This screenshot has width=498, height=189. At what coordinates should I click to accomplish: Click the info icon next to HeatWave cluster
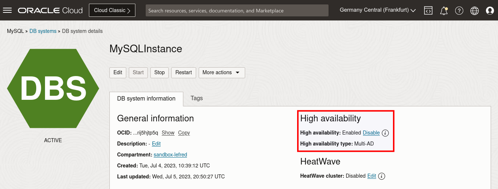point(382,176)
